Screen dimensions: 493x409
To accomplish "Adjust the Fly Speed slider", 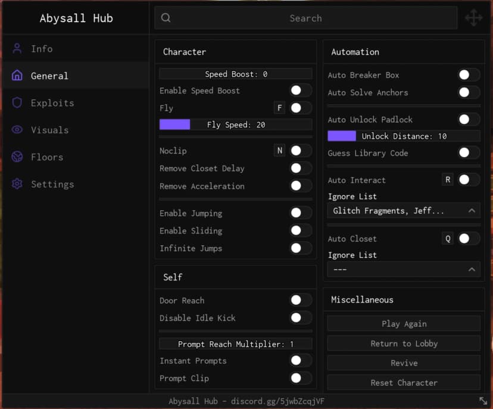I will coord(236,124).
